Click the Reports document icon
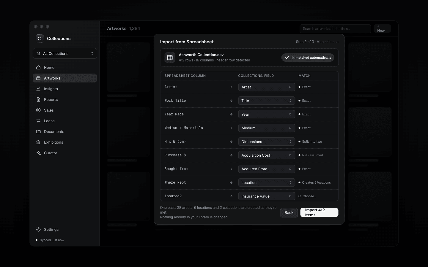This screenshot has width=428, height=267. pos(38,99)
